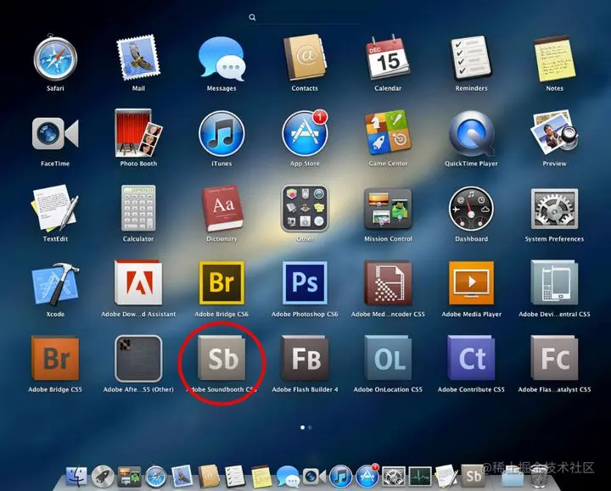Launch Adobe Soundbooth CS5 in Launchpad
This screenshot has width=611, height=491.
(221, 358)
